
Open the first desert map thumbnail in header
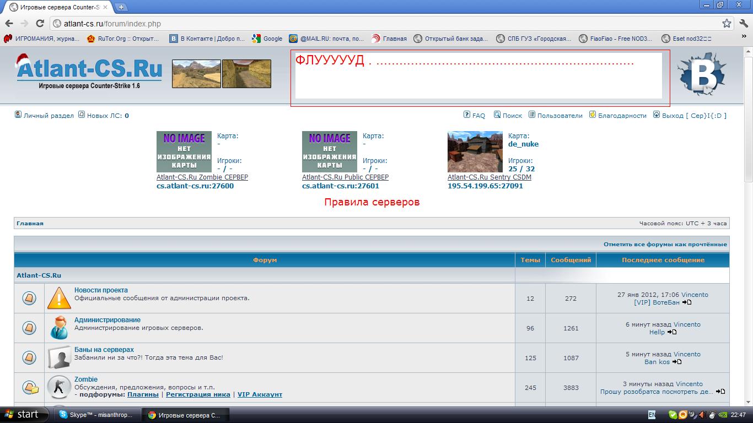[x=196, y=74]
